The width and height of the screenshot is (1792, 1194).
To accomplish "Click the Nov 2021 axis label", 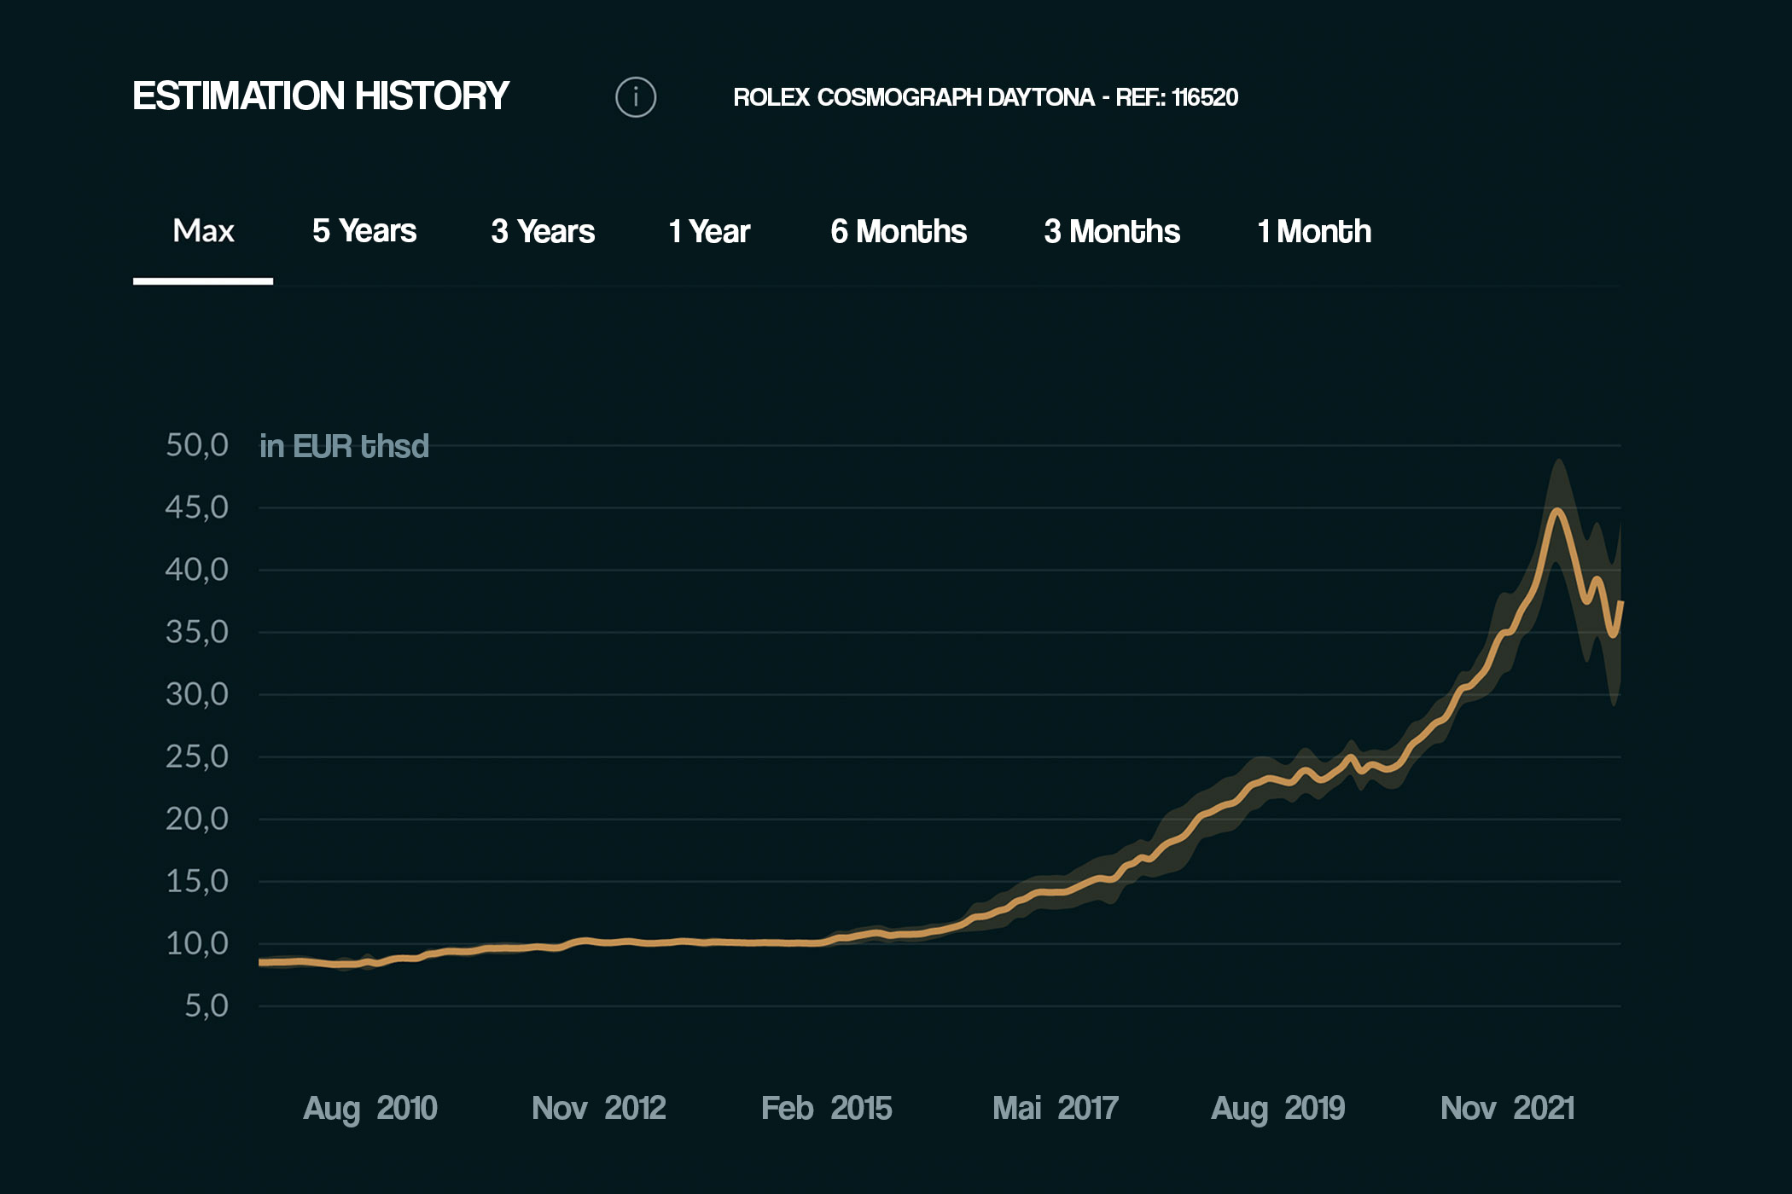I will tap(1507, 1108).
